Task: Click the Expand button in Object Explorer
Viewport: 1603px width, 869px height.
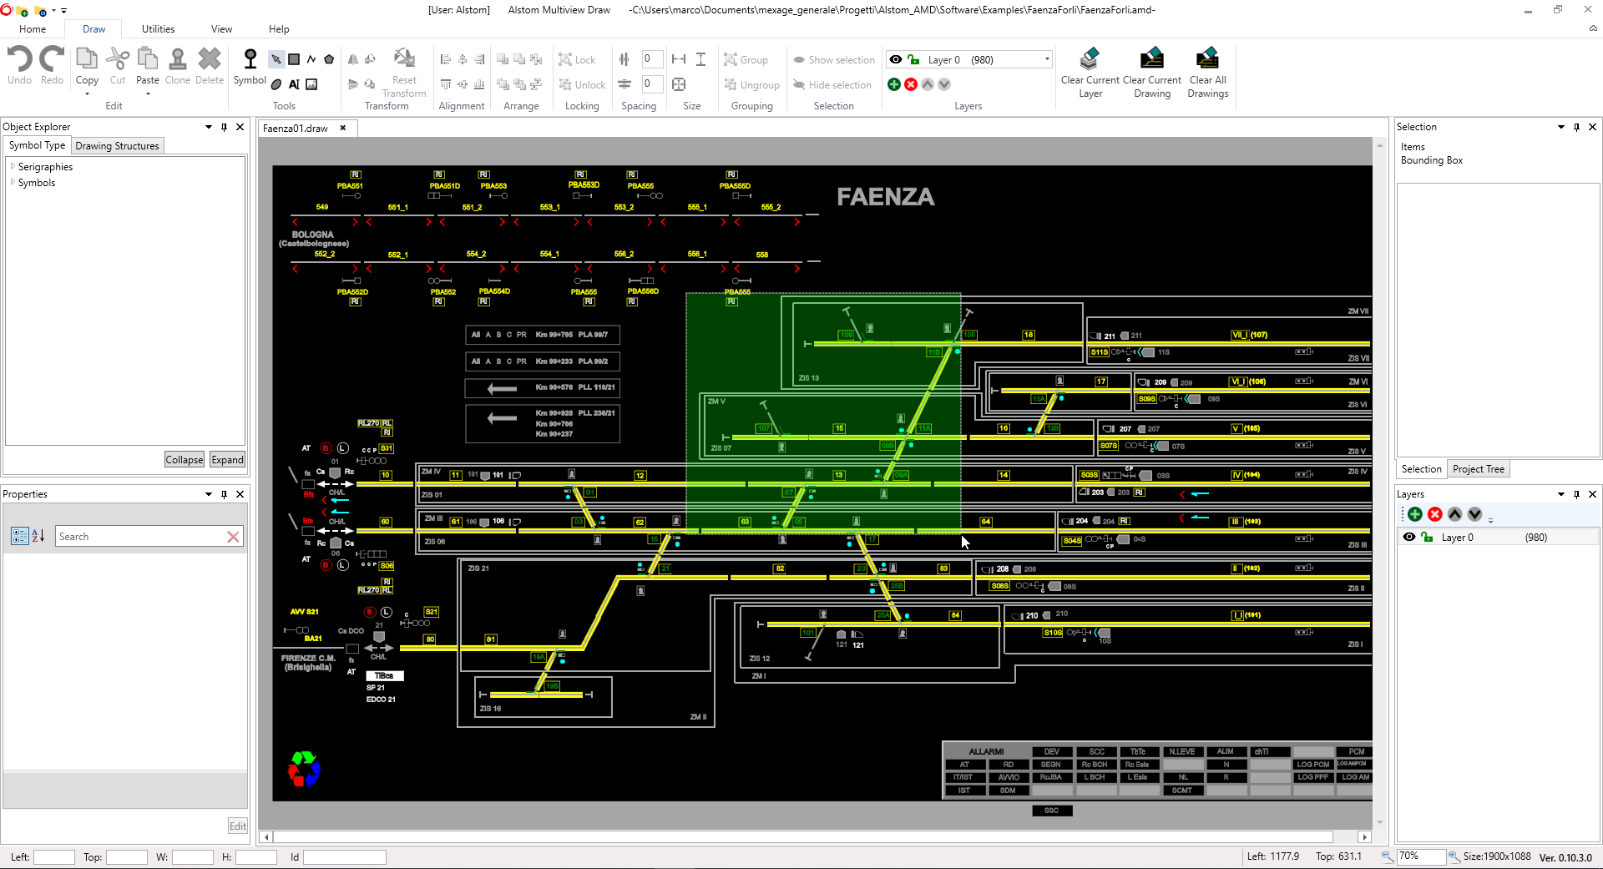Action: 227,460
